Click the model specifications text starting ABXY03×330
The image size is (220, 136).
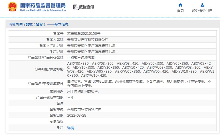141,69
